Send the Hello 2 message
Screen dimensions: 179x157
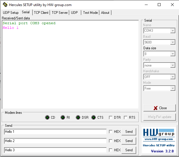(129, 141)
